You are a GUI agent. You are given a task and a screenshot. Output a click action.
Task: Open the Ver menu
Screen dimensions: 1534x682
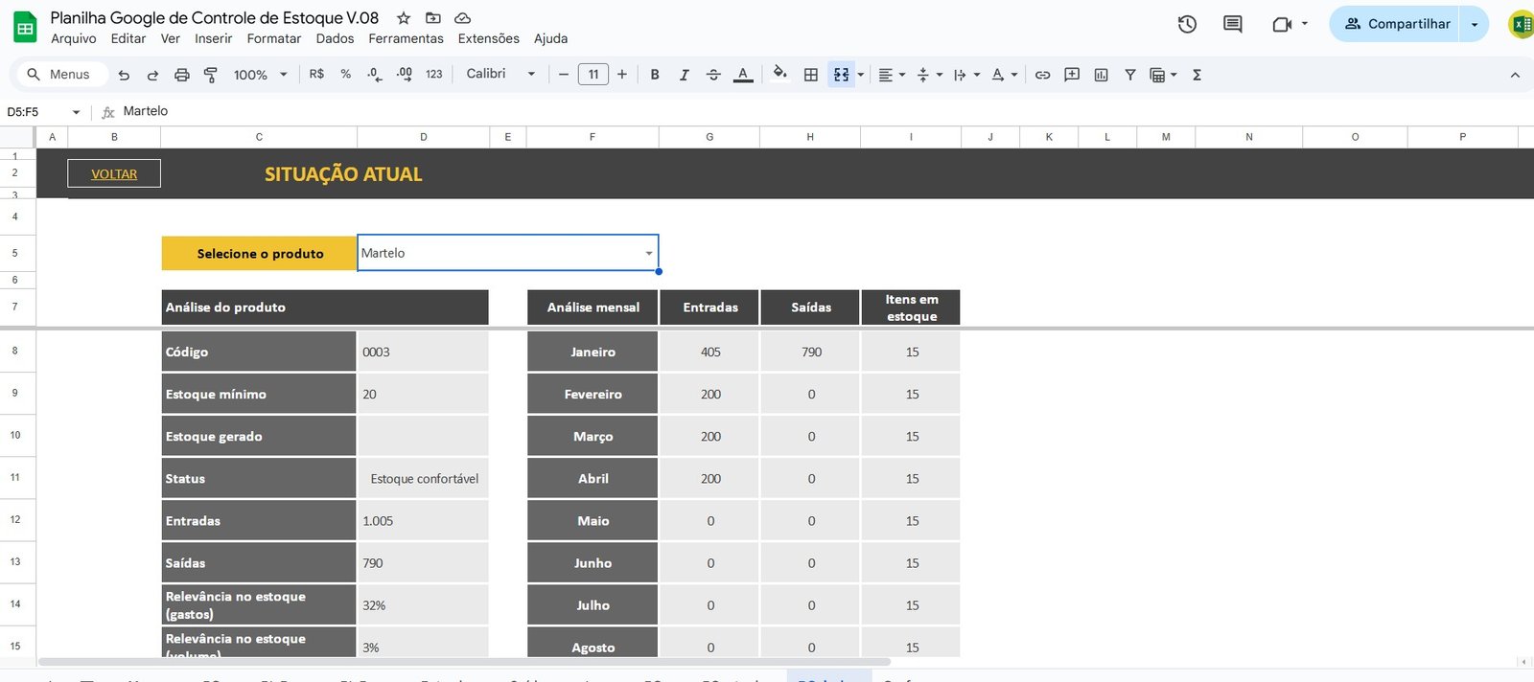pos(171,39)
